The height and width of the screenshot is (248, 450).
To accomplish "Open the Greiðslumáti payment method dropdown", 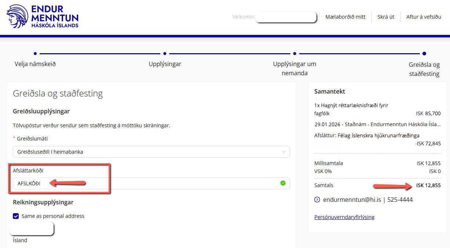I will click(x=147, y=152).
